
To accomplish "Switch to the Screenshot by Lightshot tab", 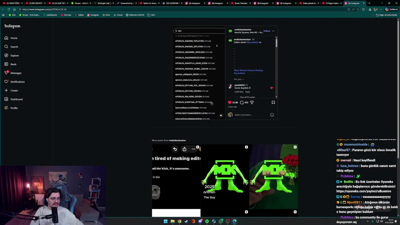I will click(127, 3).
